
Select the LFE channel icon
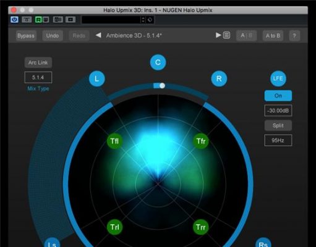coord(278,78)
